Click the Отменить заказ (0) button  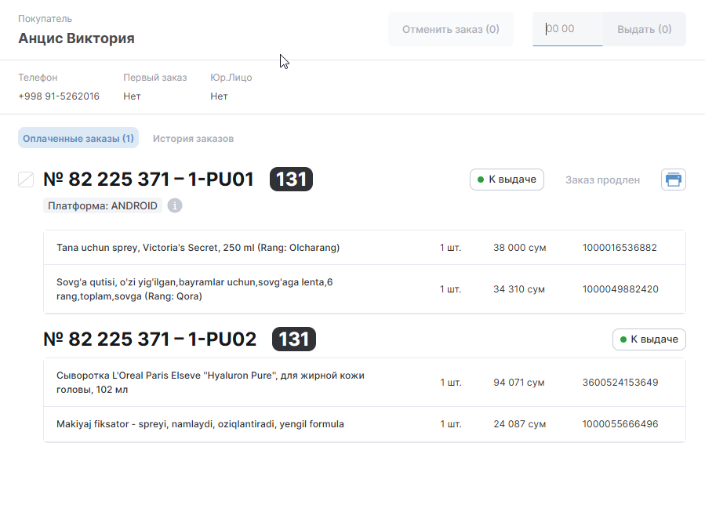tap(450, 29)
